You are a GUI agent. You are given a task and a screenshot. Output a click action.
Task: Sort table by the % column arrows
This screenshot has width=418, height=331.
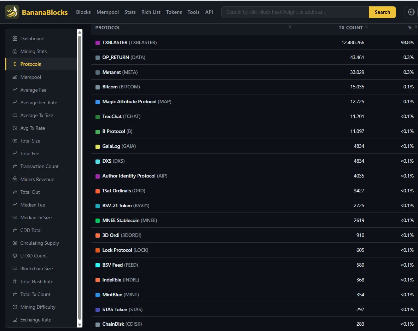416,27
